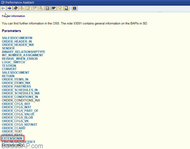This screenshot has height=149, width=190.
Task: Click the print icon in toolbar
Action: click(66, 8)
